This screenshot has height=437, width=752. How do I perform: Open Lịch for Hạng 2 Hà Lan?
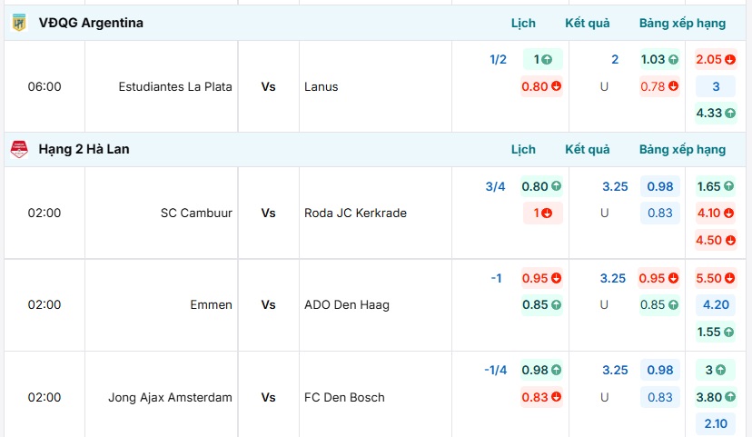click(523, 149)
